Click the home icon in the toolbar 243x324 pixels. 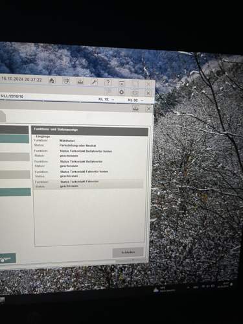pyautogui.click(x=52, y=81)
